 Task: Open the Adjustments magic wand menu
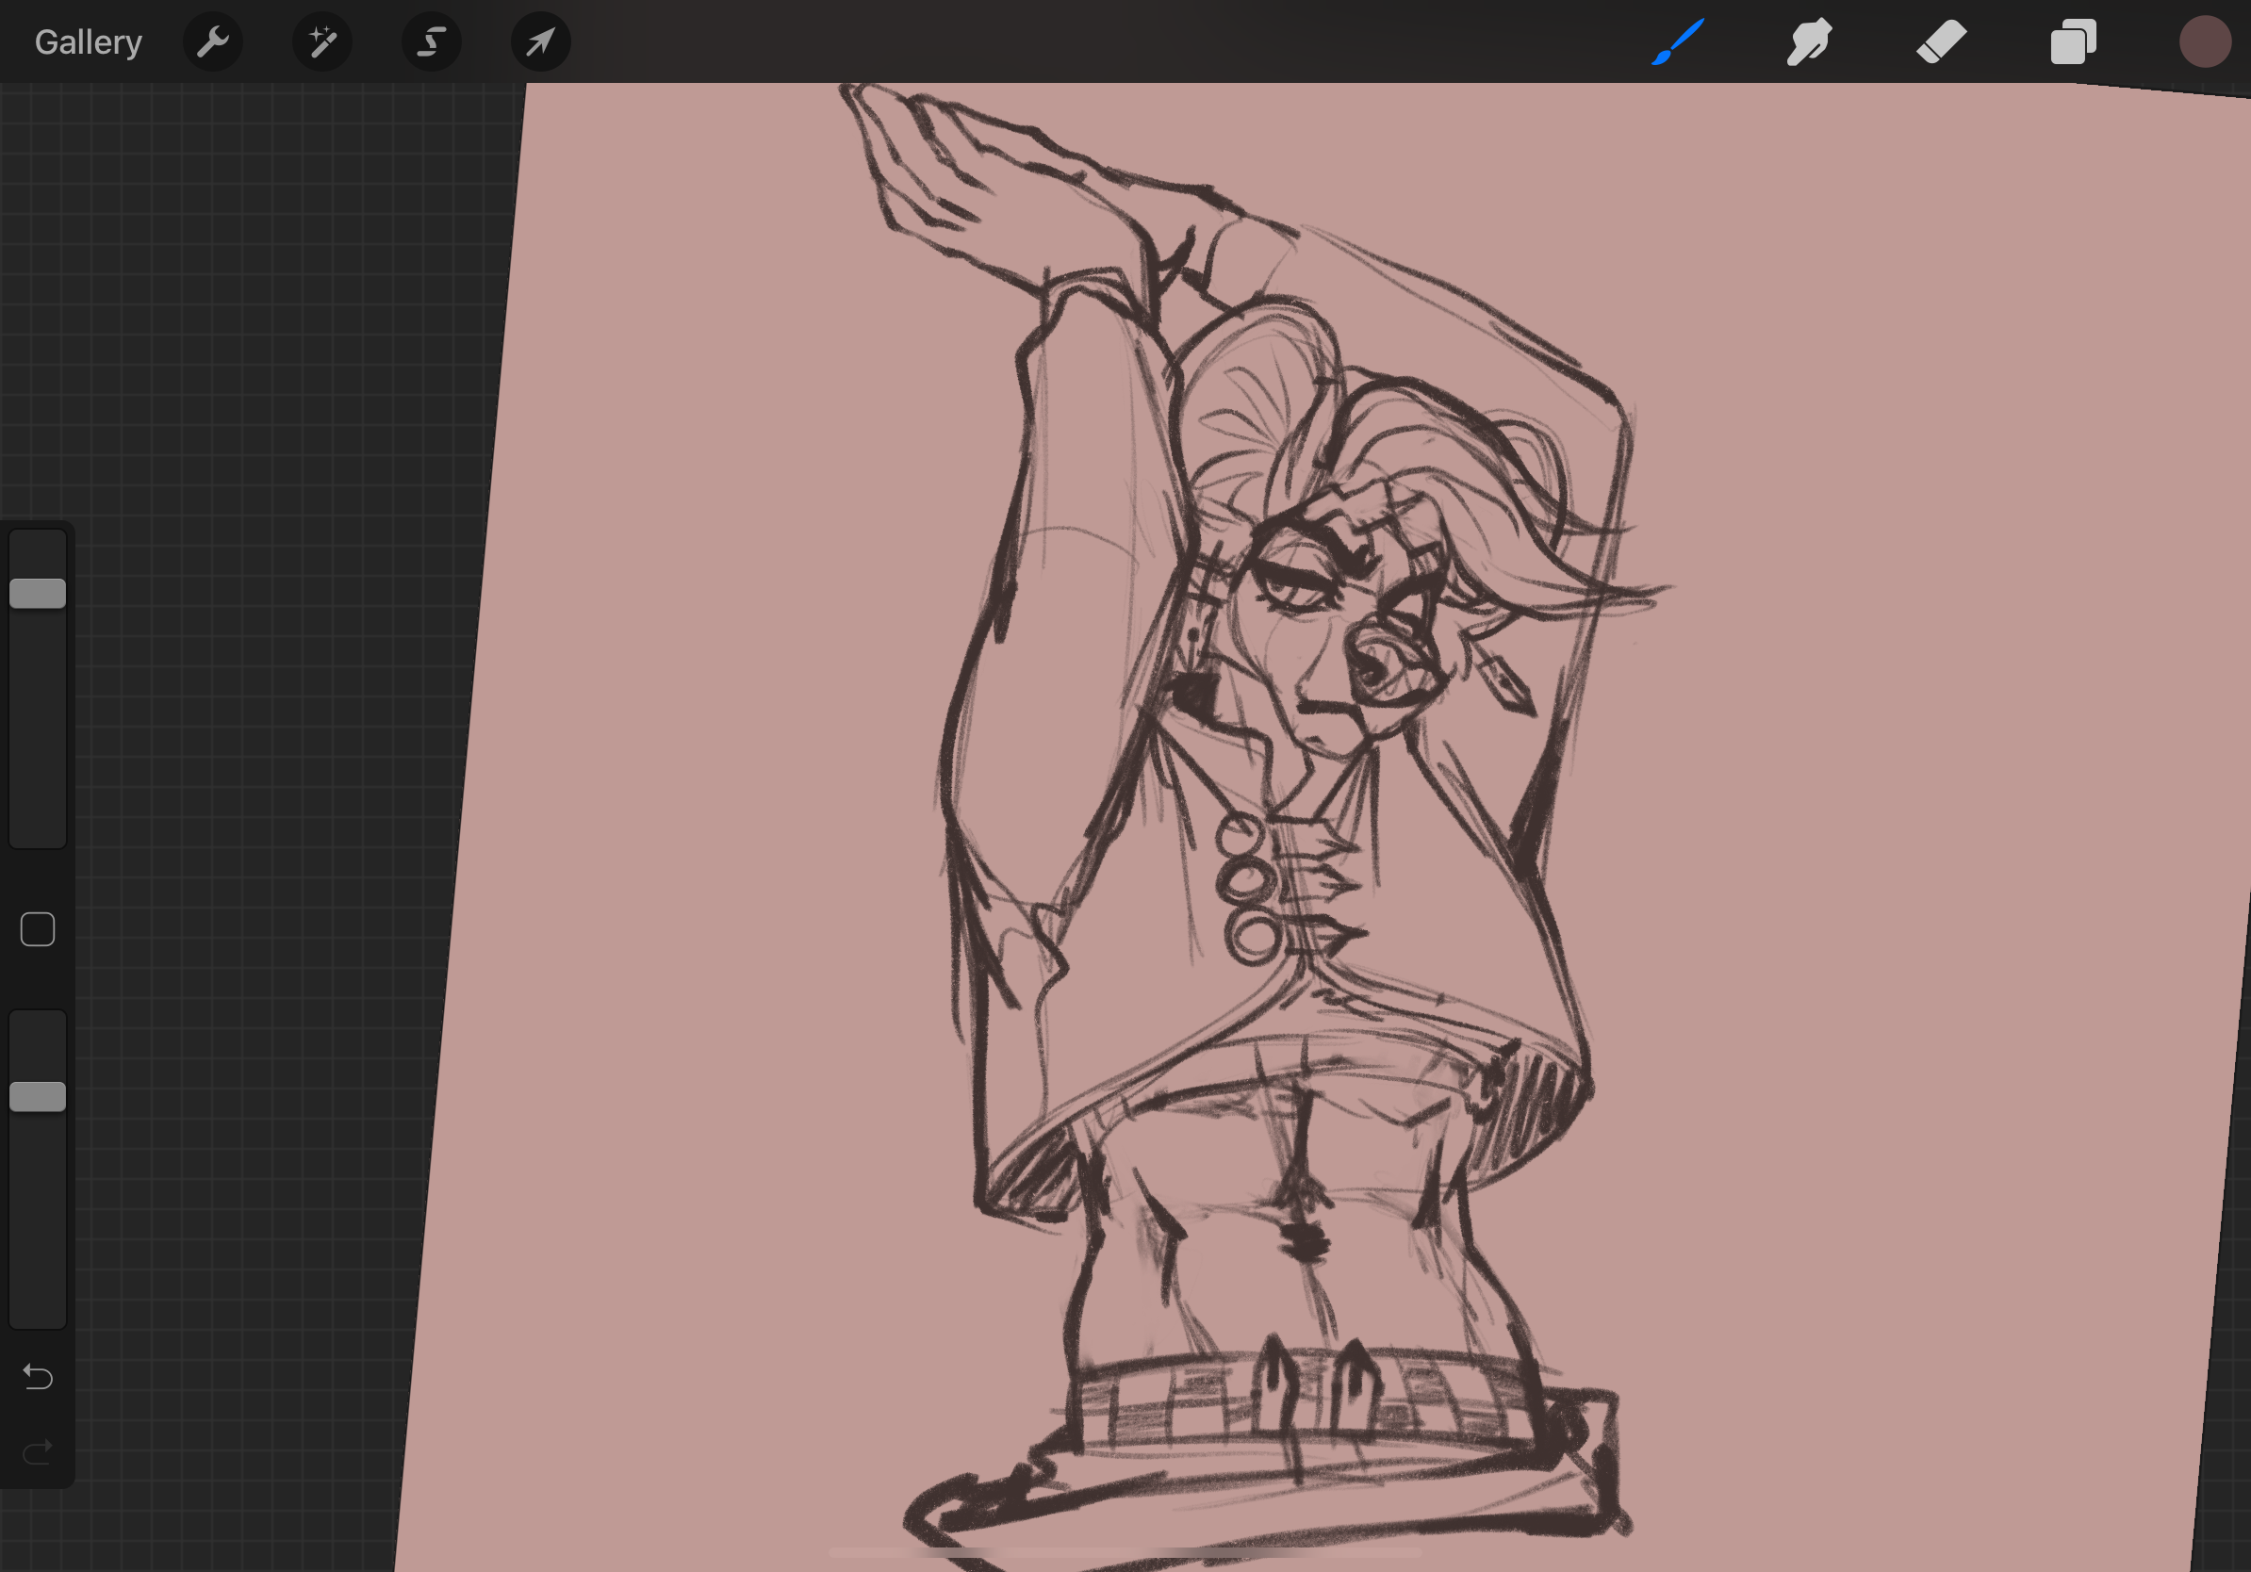(x=322, y=42)
